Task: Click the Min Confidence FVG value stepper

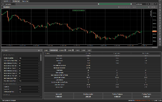Action: coord(39,63)
